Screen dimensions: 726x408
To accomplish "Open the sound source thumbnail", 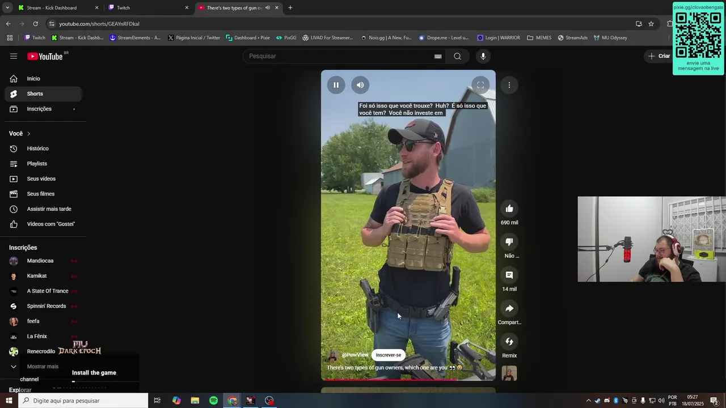I will click(x=509, y=373).
